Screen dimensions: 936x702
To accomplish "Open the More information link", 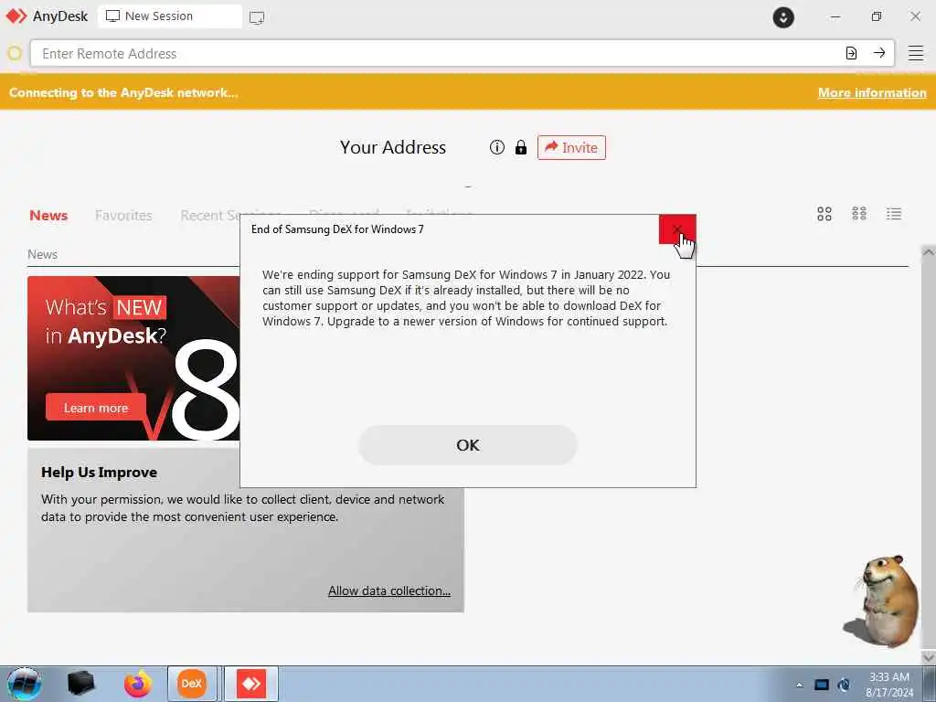I will click(872, 92).
